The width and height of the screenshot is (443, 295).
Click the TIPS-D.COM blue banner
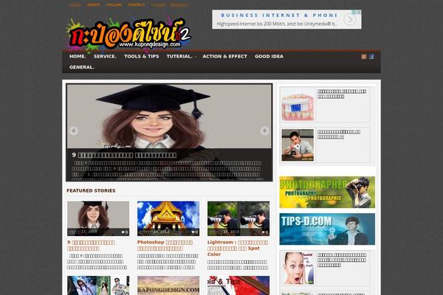click(327, 229)
